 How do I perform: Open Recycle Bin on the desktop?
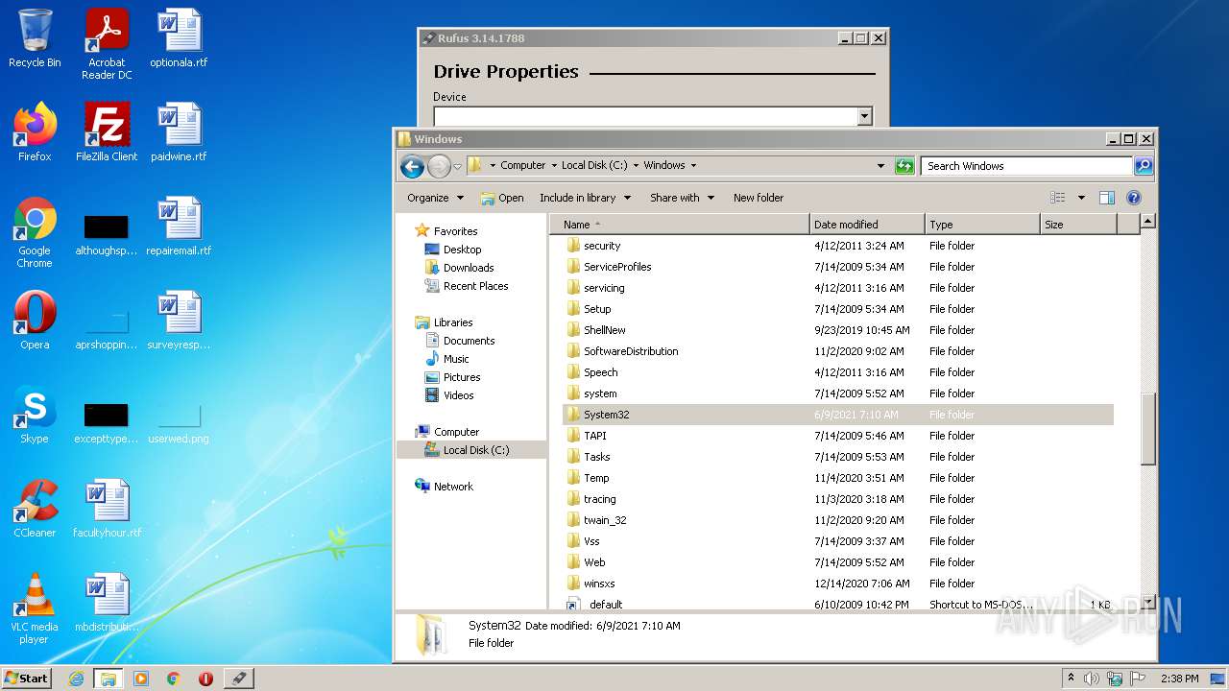point(35,38)
